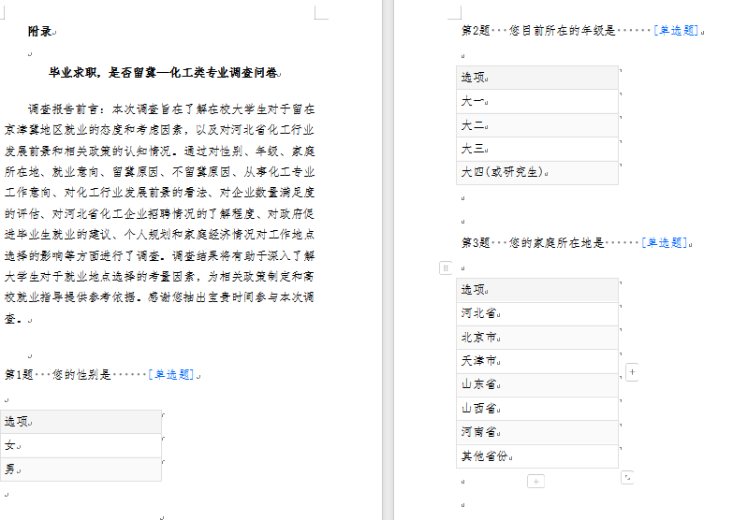
Task: Click the table move handle above 选项
Action: (x=445, y=267)
